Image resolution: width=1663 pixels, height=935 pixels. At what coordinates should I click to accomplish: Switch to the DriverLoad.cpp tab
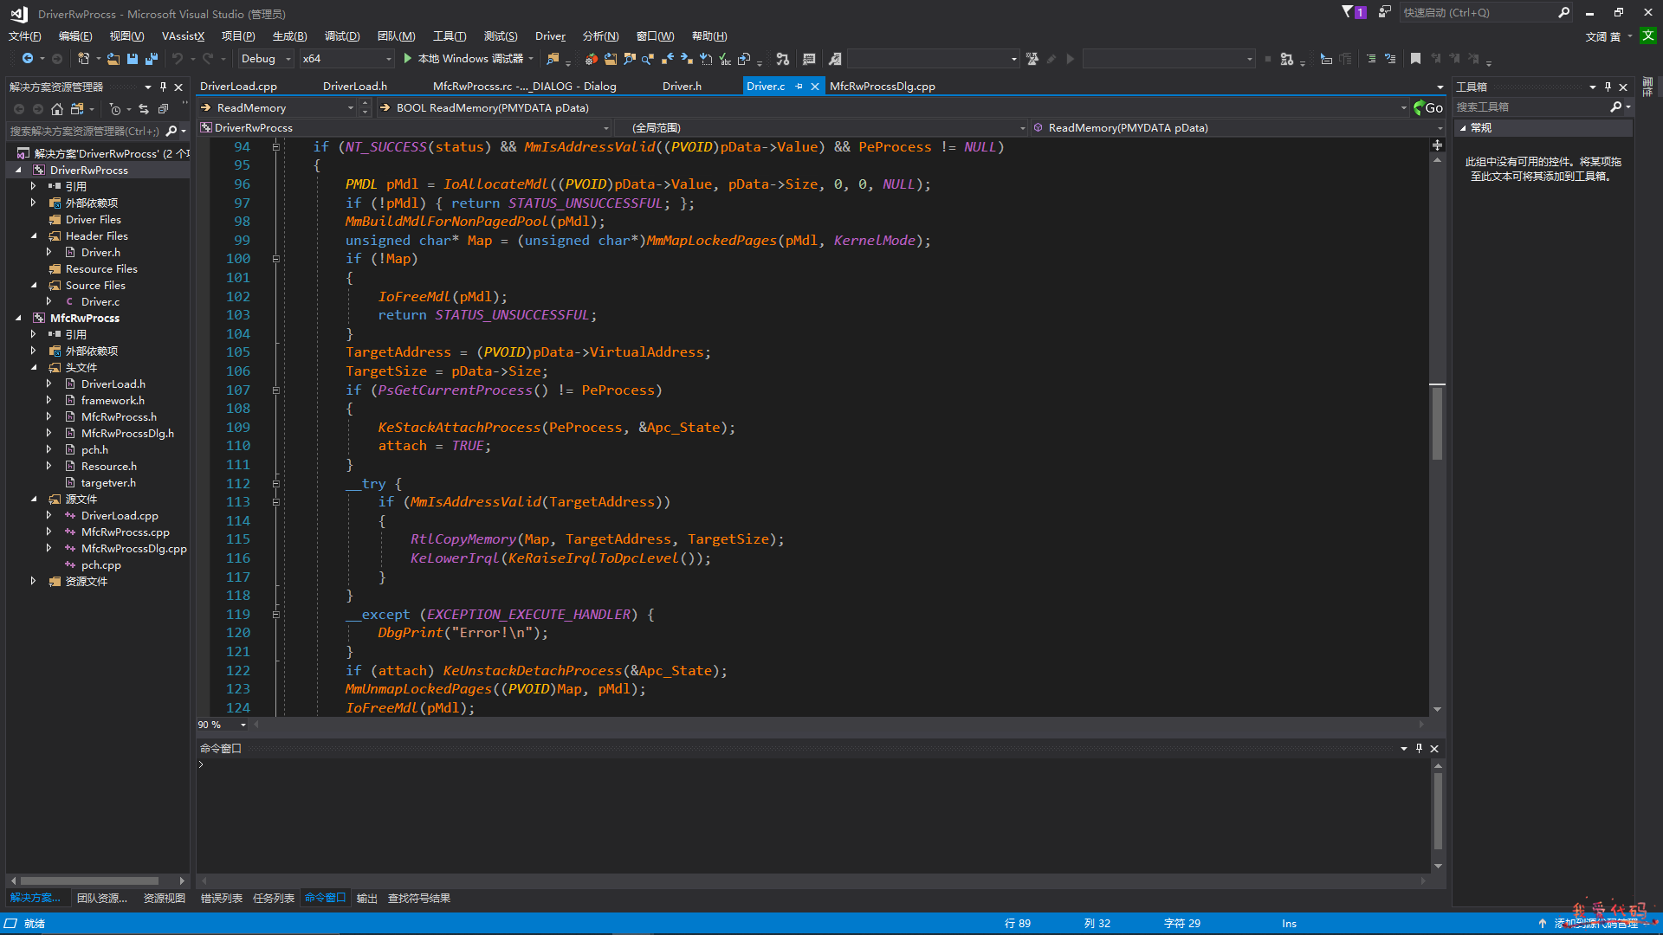238,87
